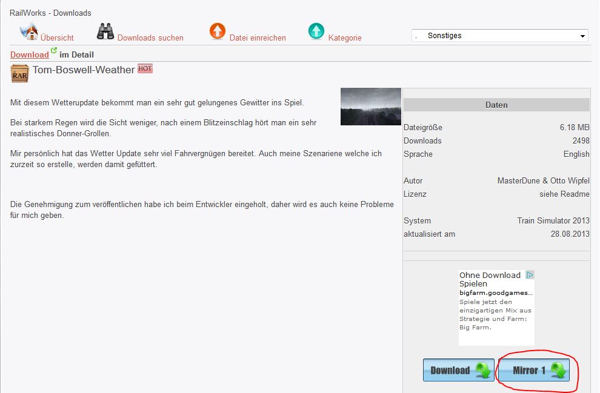Click the language value English
This screenshot has height=393, width=600.
[576, 154]
